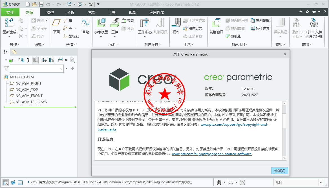Click the search magnifier icon in ribbon bar

(x=307, y=12)
